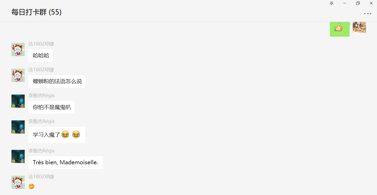This screenshot has height=195, width=377.
Task: Click the green thumbs-up message bubble
Action: 340,29
